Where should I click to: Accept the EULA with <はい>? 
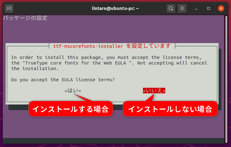pos(73,91)
